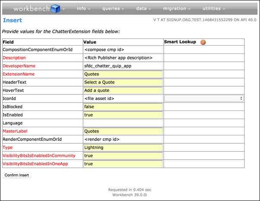Click the VisibilityBitsIsEnabledInOneApp label
Image resolution: width=260 pixels, height=201 pixels.
(x=35, y=164)
